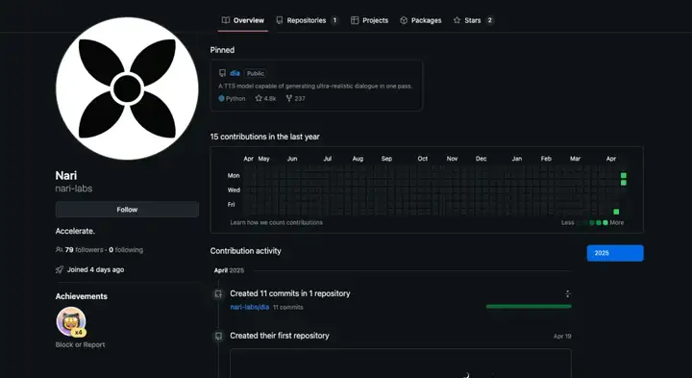The width and height of the screenshot is (692, 378).
Task: Click the star icon beside Stars tab
Action: (457, 20)
